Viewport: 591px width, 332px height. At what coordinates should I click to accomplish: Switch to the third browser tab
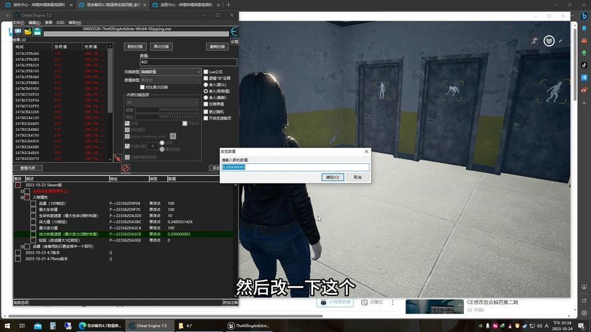(186, 5)
